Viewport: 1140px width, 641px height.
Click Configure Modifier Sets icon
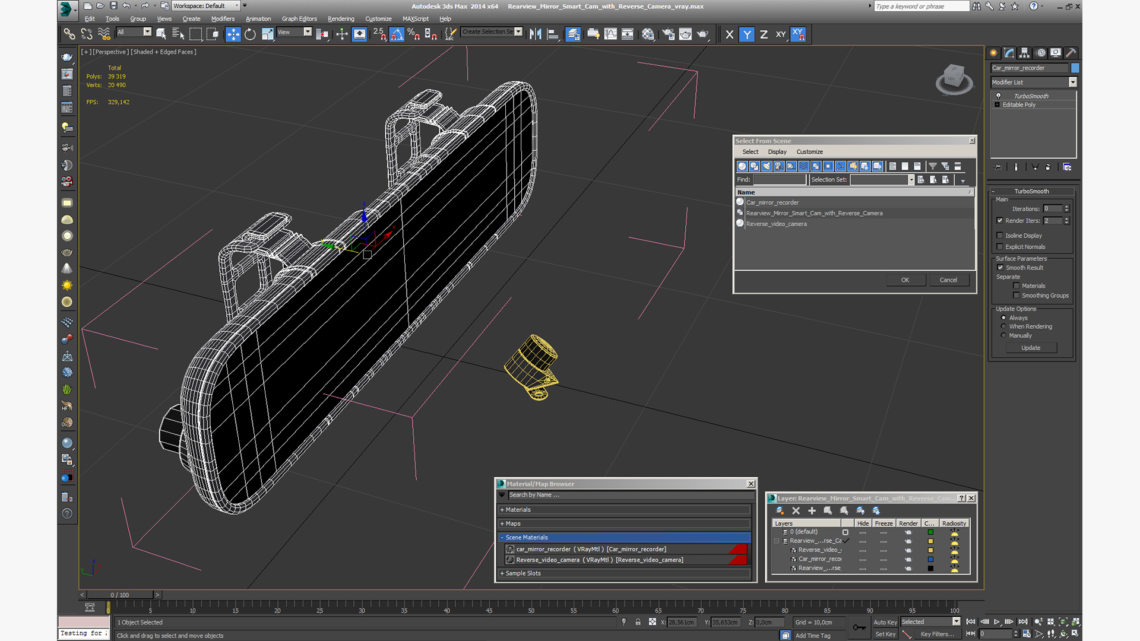[x=1067, y=167]
